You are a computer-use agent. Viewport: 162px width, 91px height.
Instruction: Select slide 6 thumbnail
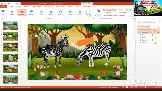[x=11, y=79]
